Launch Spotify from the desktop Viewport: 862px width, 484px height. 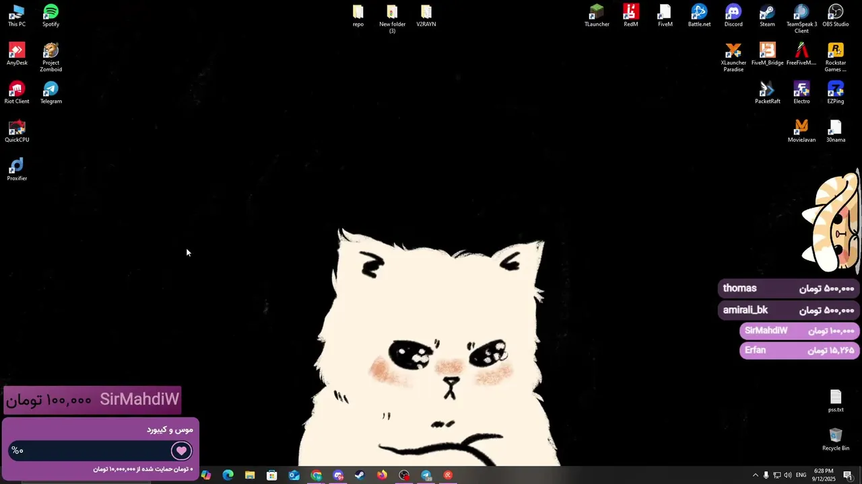point(51,15)
